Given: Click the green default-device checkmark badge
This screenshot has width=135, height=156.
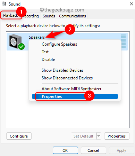Looking at the screenshot, I should tap(21, 46).
